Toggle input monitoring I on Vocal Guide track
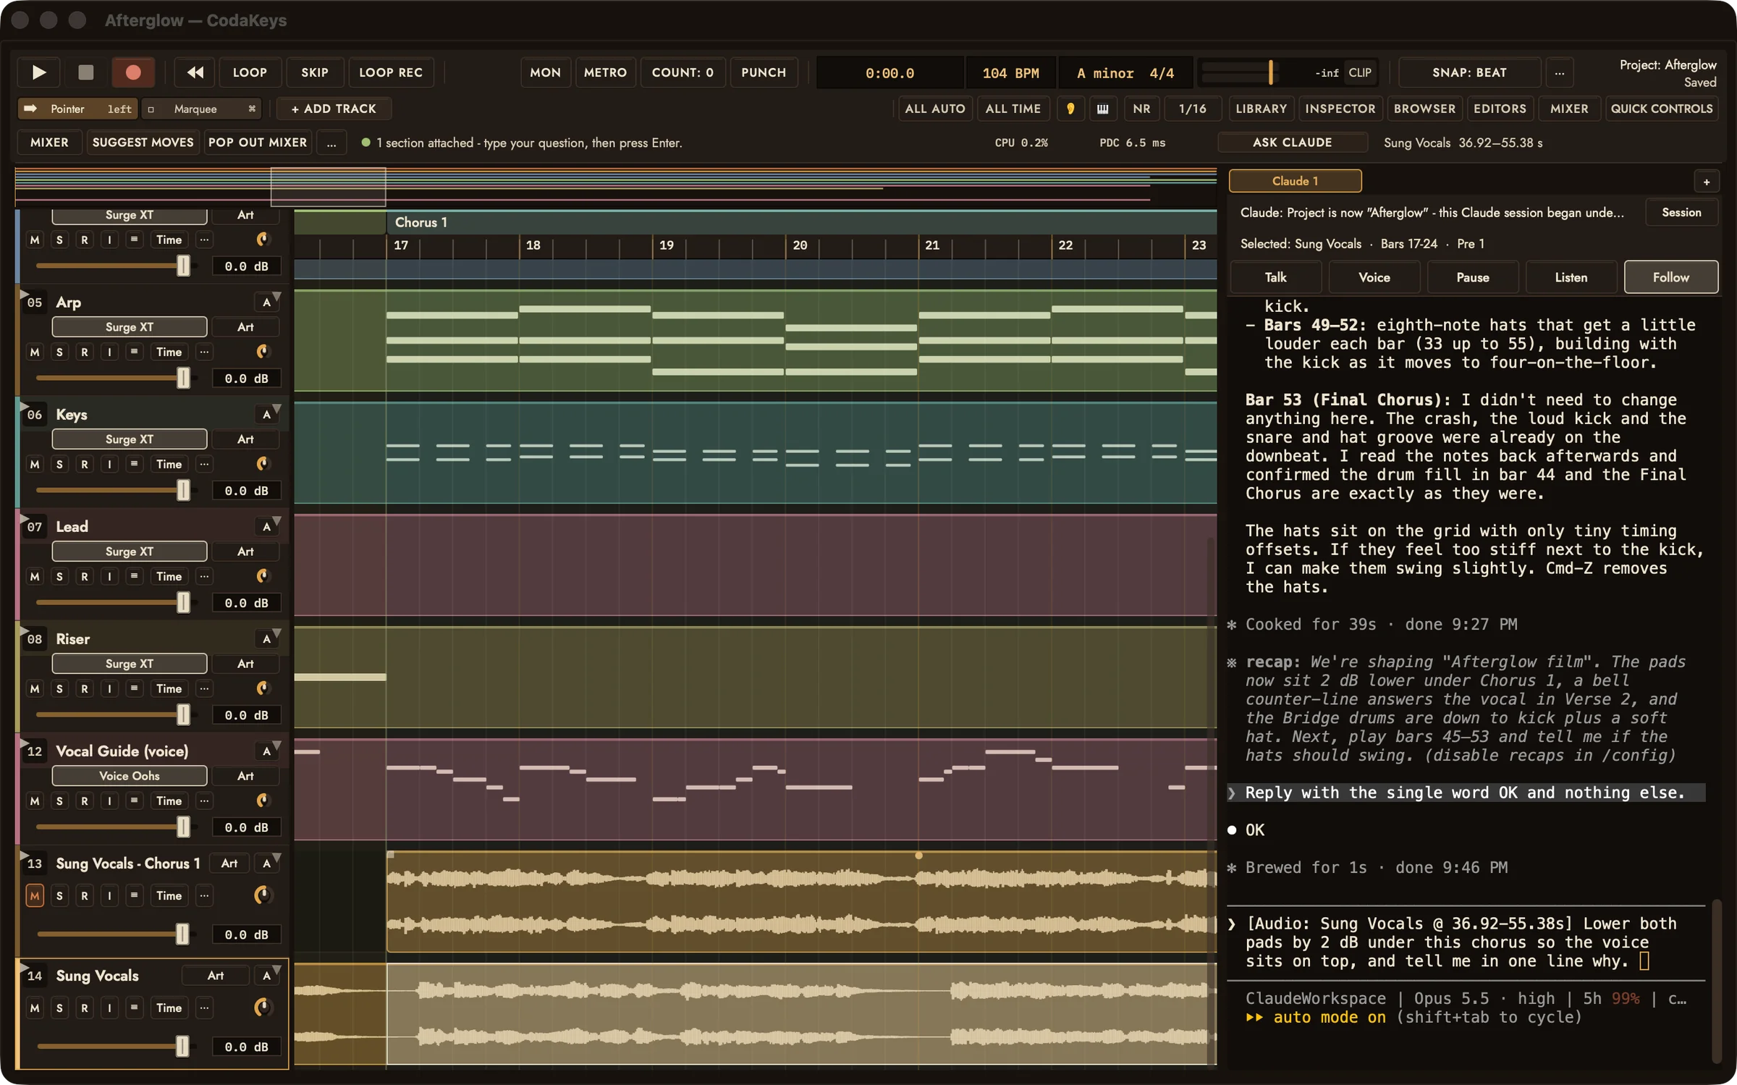This screenshot has height=1085, width=1737. (x=109, y=801)
